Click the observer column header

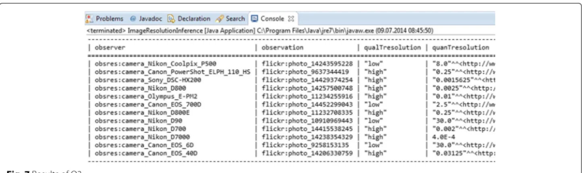click(x=110, y=48)
